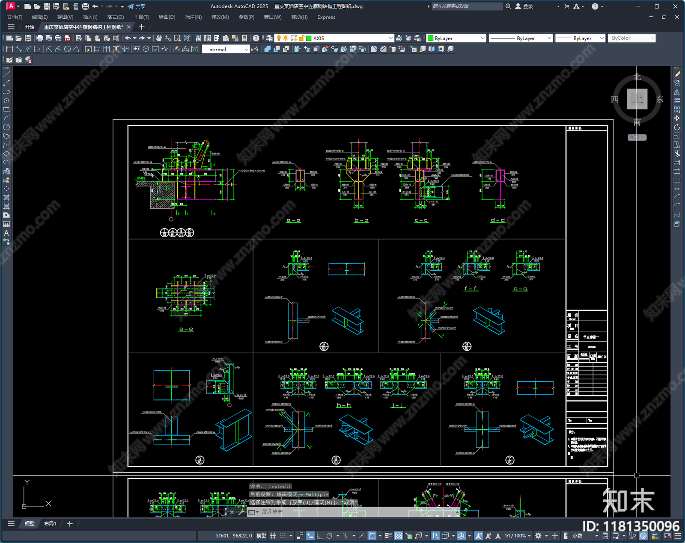Screen dimensions: 685x543
Task: Open the Layer Properties Manager icon
Action: pyautogui.click(x=269, y=38)
